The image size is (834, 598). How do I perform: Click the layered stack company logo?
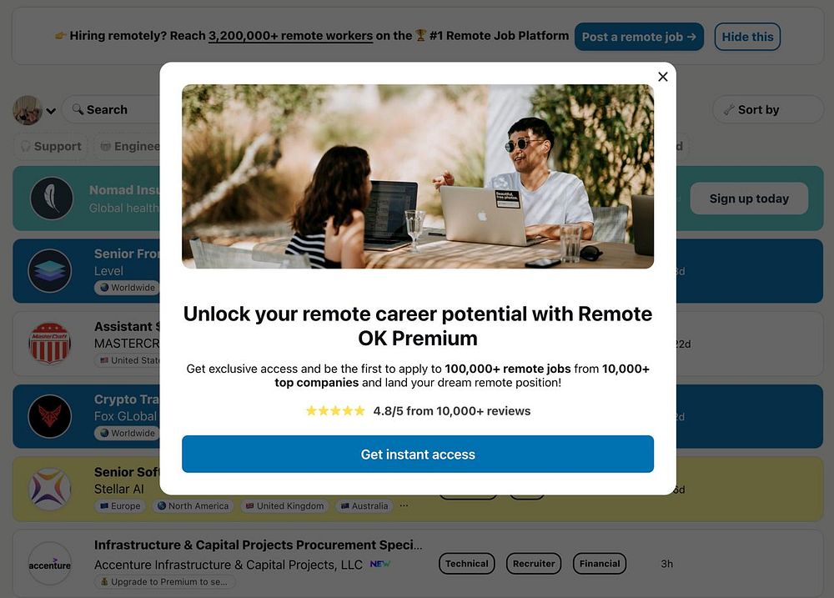[50, 271]
